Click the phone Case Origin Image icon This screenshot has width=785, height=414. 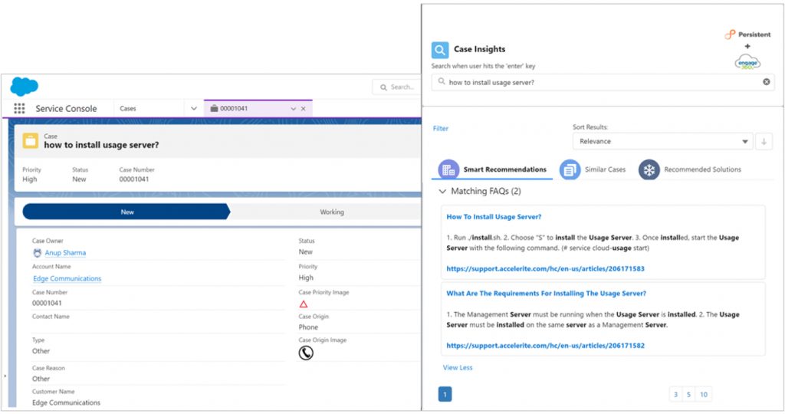pyautogui.click(x=306, y=353)
